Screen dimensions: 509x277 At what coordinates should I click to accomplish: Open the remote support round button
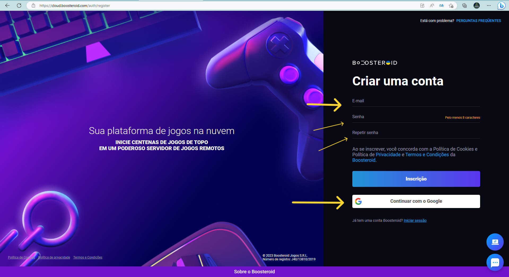coord(495,242)
